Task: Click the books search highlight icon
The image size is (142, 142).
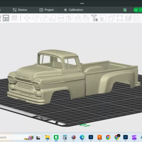Action: pos(29,138)
